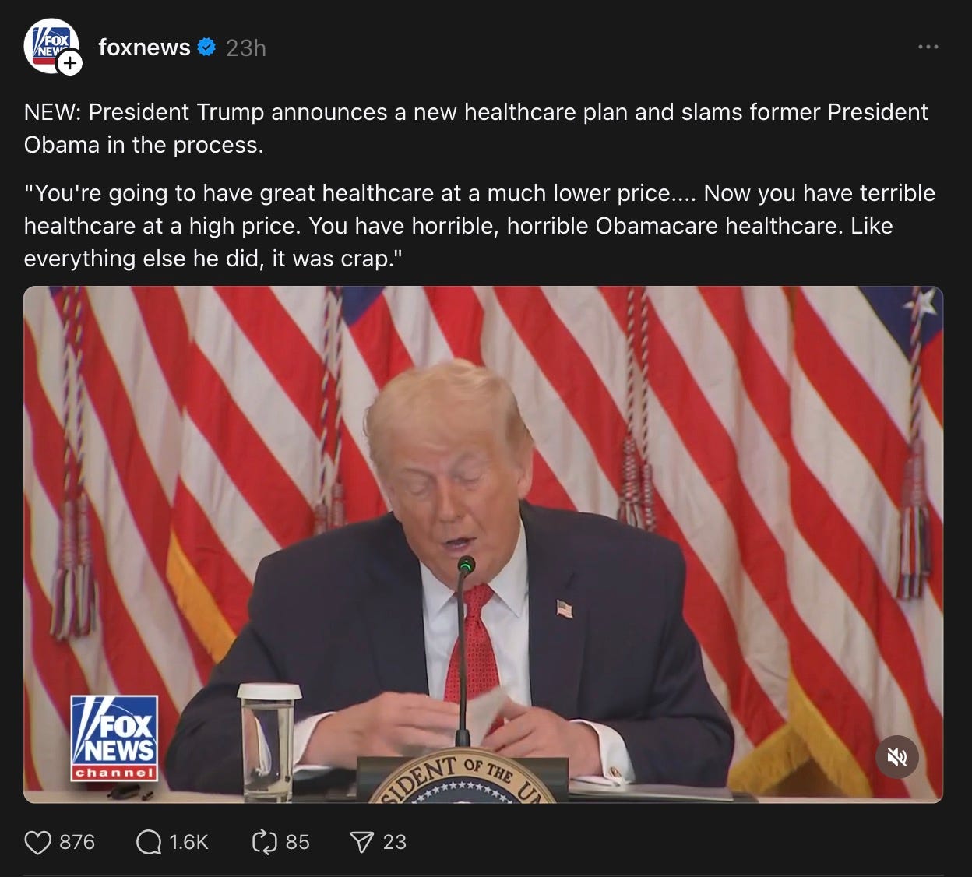The width and height of the screenshot is (972, 877).
Task: Visit the foxnews username link
Action: pyautogui.click(x=144, y=48)
